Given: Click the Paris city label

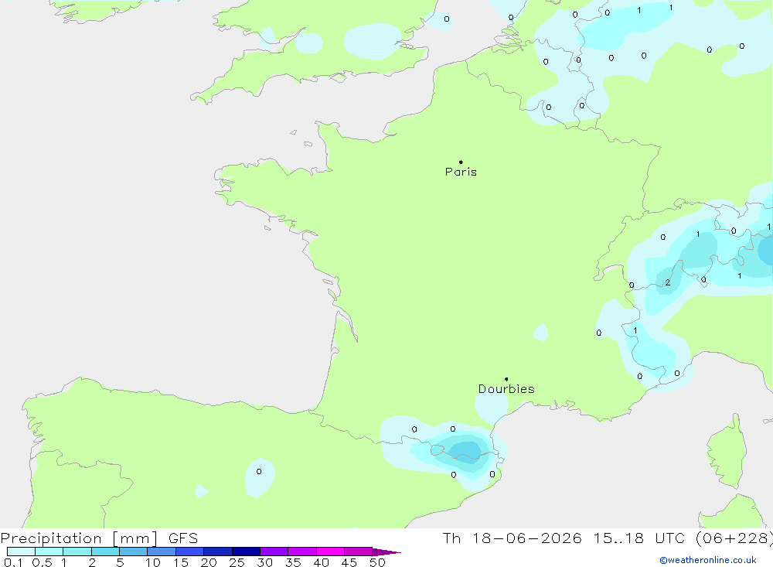Looking at the screenshot, I should coord(461,172).
